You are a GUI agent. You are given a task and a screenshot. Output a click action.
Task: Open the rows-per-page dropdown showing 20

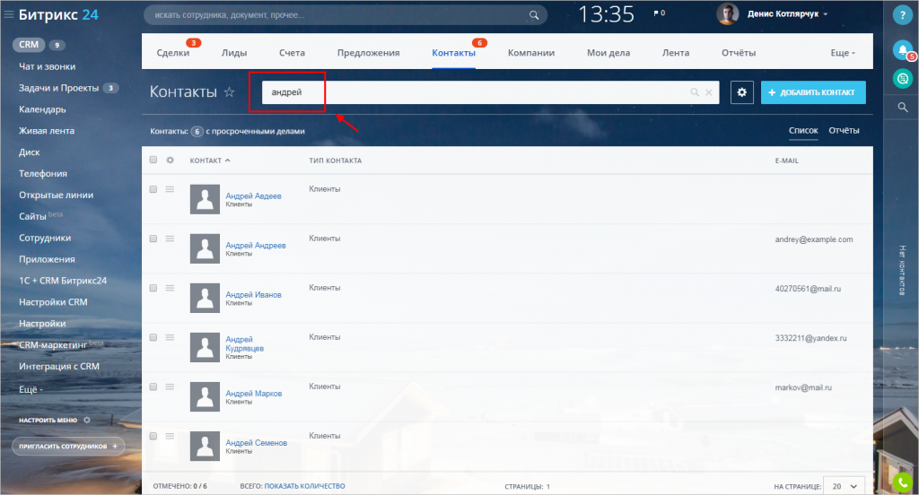coord(844,486)
